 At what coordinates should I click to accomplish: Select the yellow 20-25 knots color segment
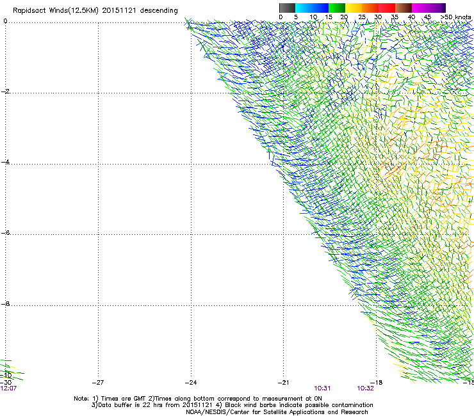point(354,8)
